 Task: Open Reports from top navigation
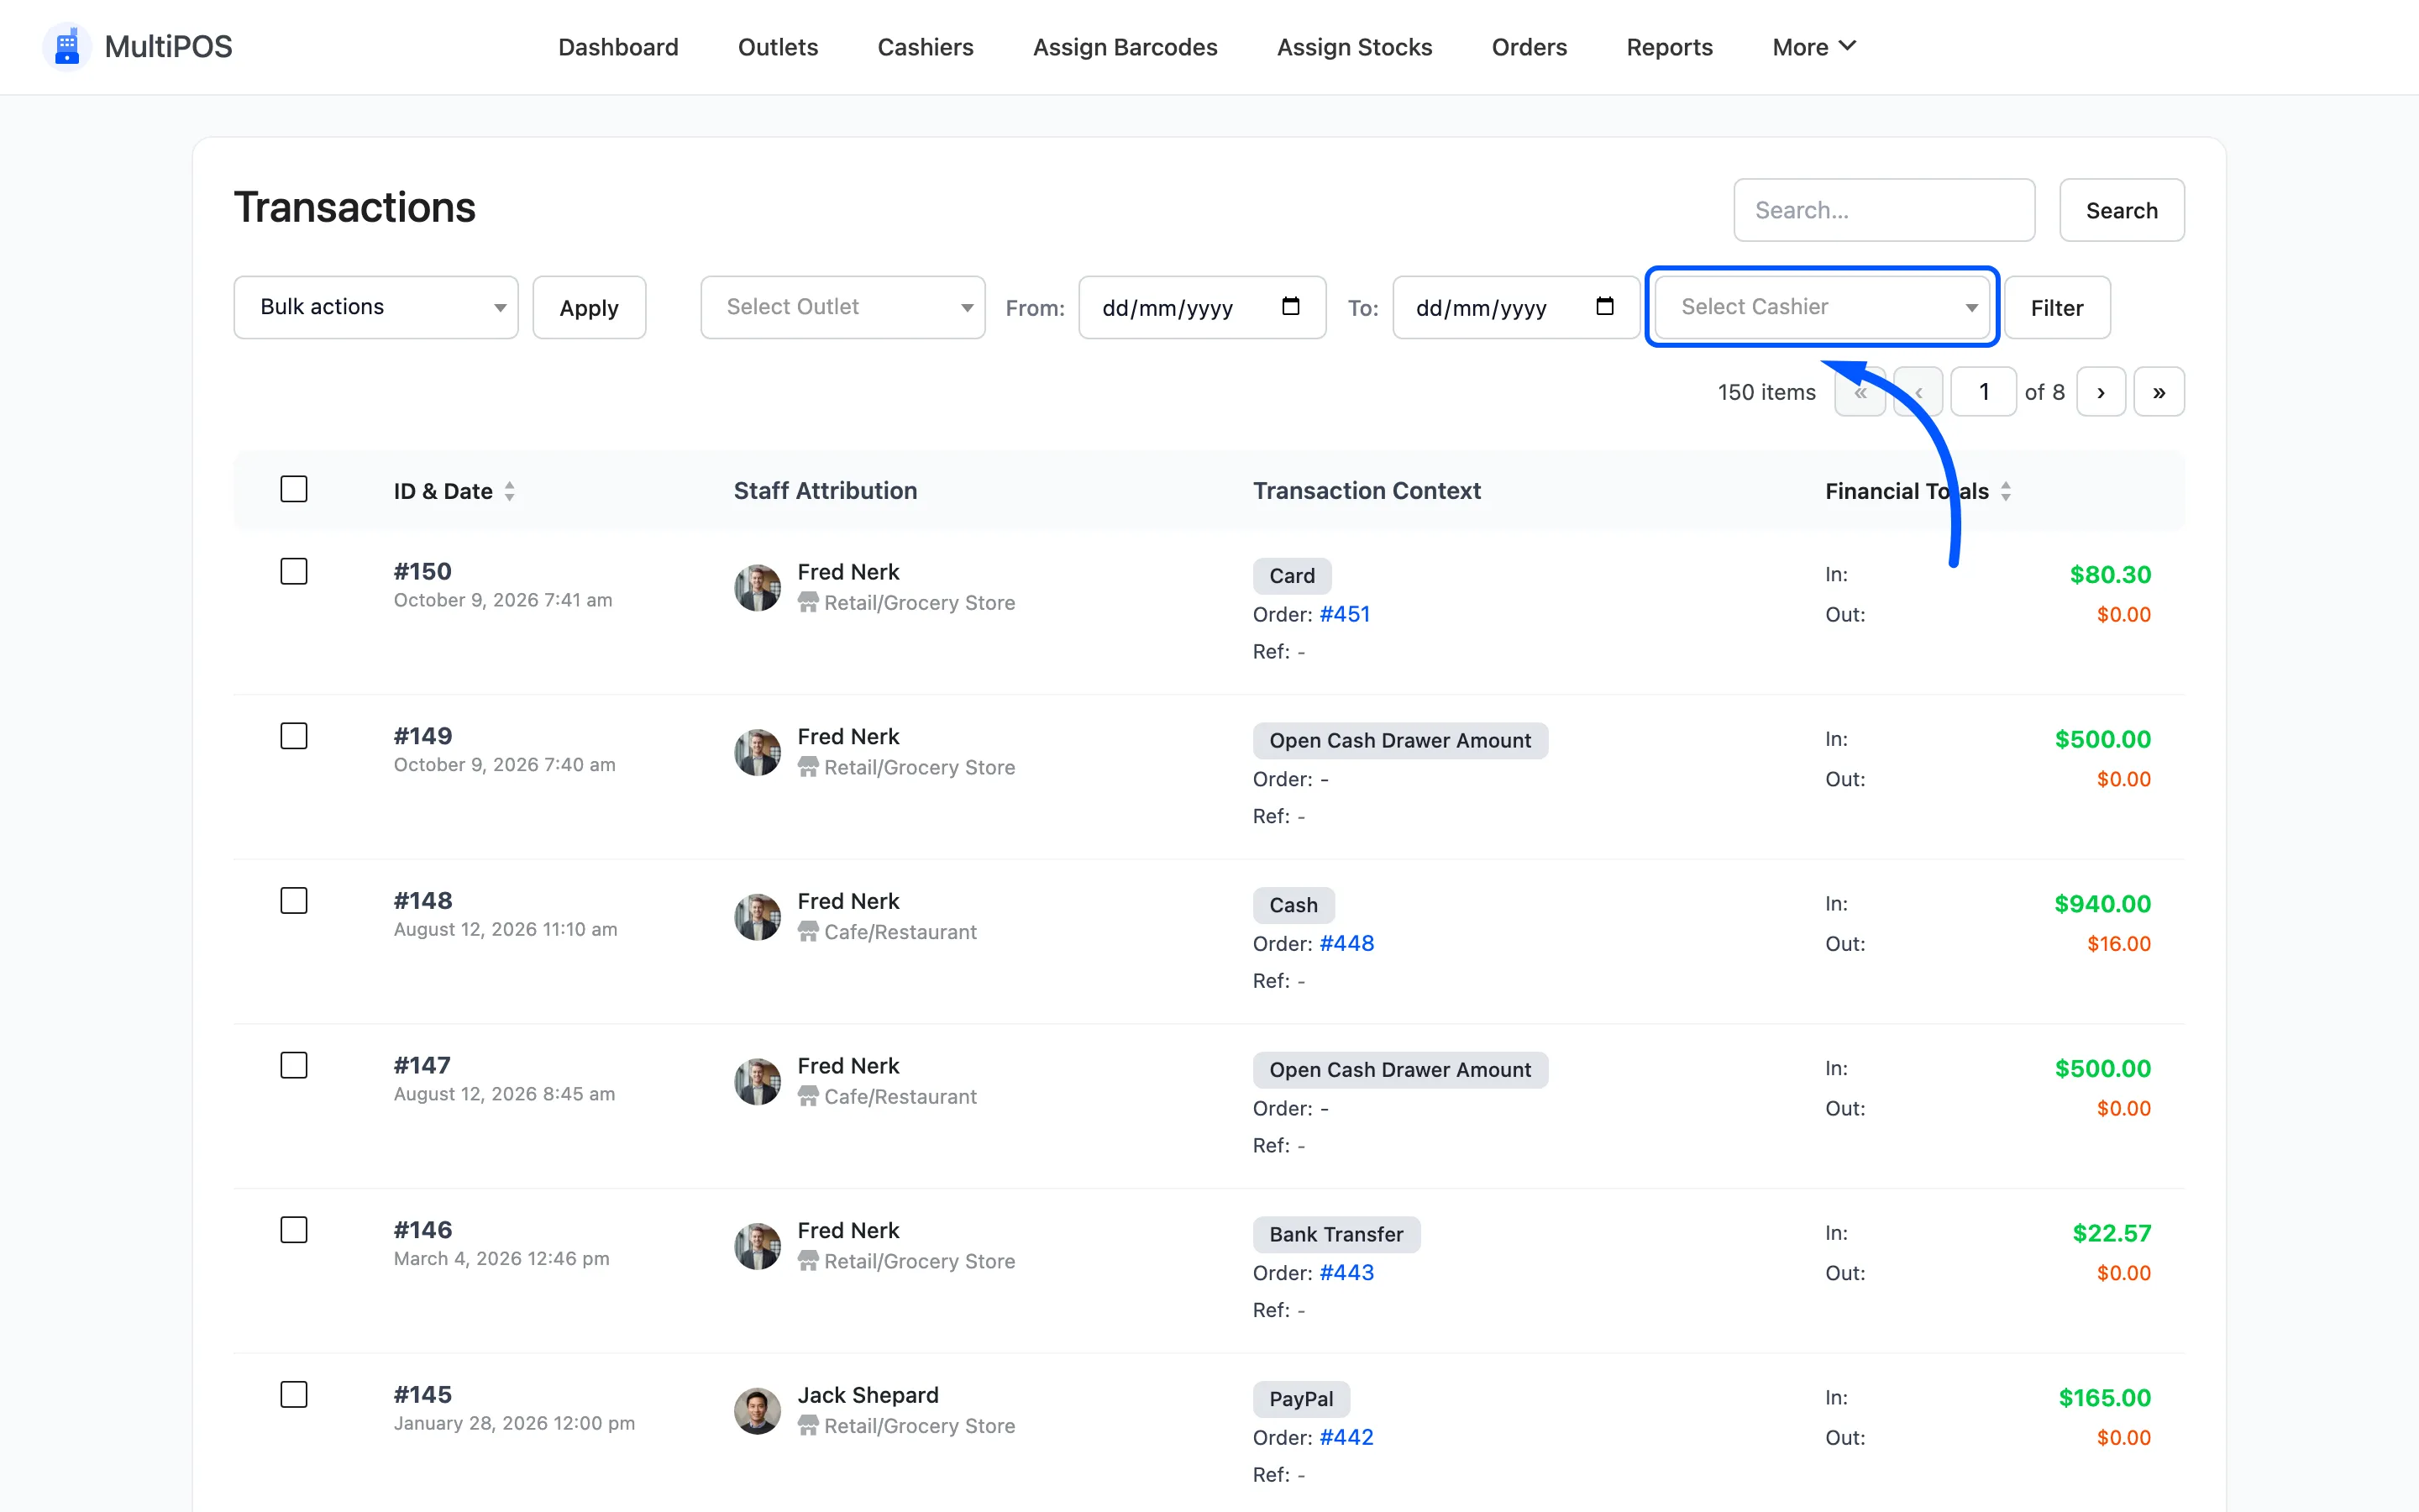tap(1669, 47)
